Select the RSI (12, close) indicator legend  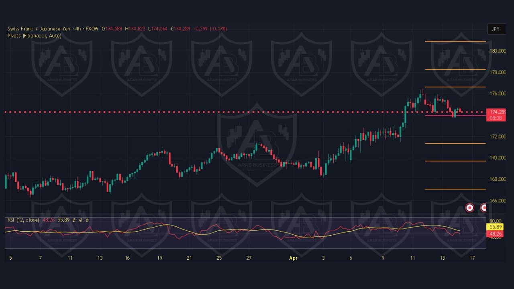pyautogui.click(x=23, y=220)
